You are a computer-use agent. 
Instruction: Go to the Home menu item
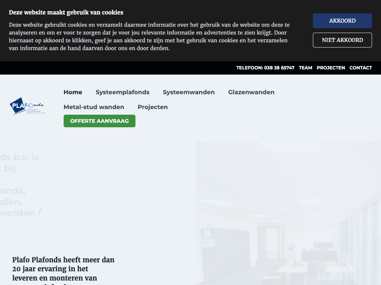(x=73, y=92)
